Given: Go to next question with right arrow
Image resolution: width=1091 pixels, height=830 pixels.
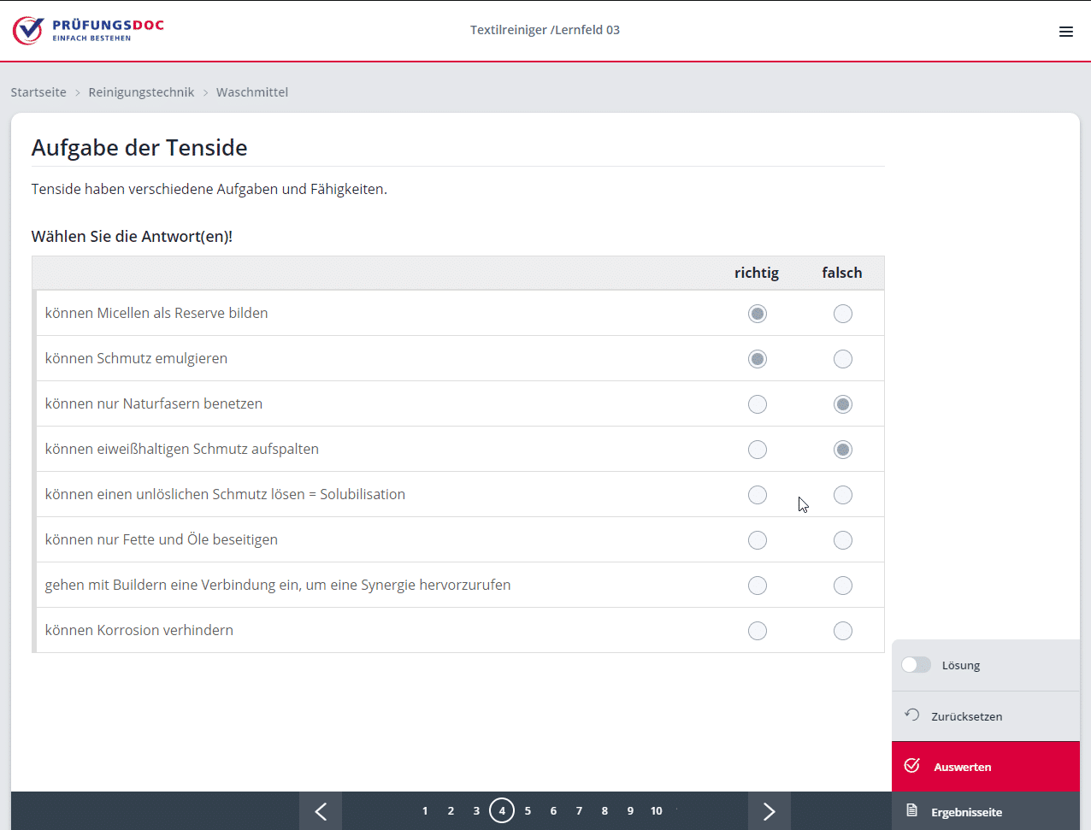Looking at the screenshot, I should (769, 811).
